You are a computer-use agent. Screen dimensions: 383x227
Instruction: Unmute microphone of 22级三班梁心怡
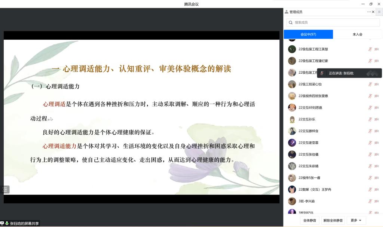pos(370,84)
